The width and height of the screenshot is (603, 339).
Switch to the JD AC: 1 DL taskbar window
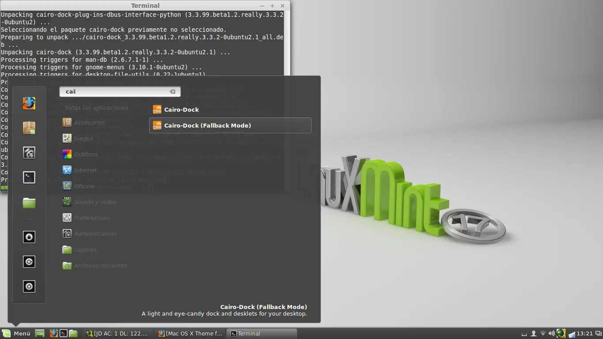coord(118,333)
